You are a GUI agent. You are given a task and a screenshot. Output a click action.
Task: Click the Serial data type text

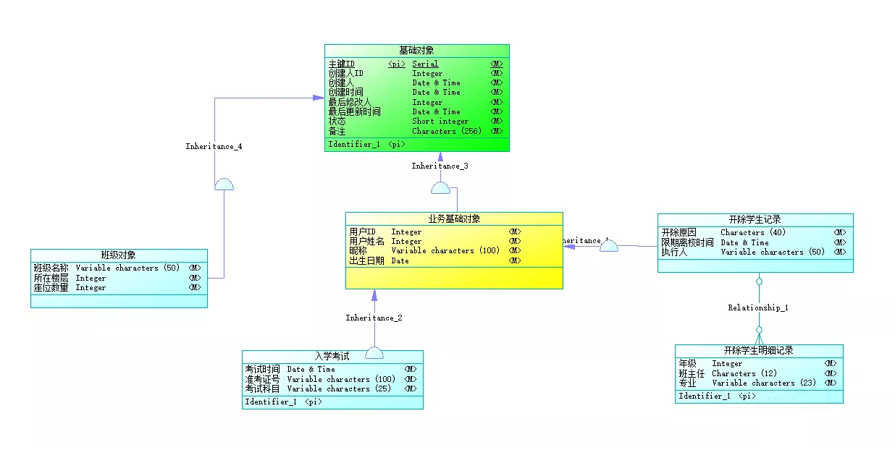point(425,64)
